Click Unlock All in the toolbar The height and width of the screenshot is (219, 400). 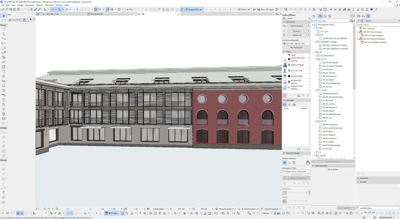(x=244, y=9)
